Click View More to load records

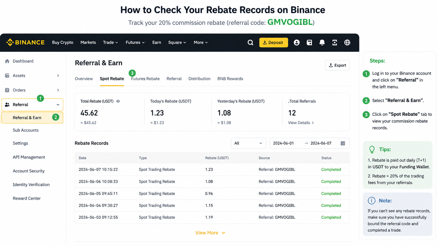[210, 233]
